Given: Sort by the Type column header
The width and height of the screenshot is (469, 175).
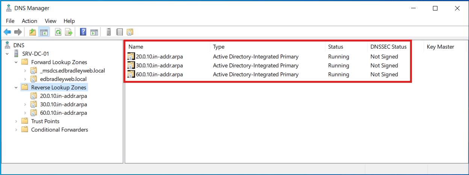Looking at the screenshot, I should [x=268, y=47].
